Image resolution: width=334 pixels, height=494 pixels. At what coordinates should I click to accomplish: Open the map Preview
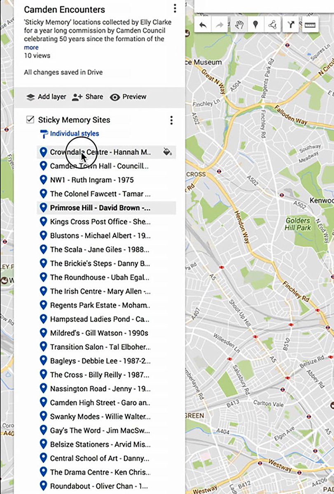tap(128, 97)
